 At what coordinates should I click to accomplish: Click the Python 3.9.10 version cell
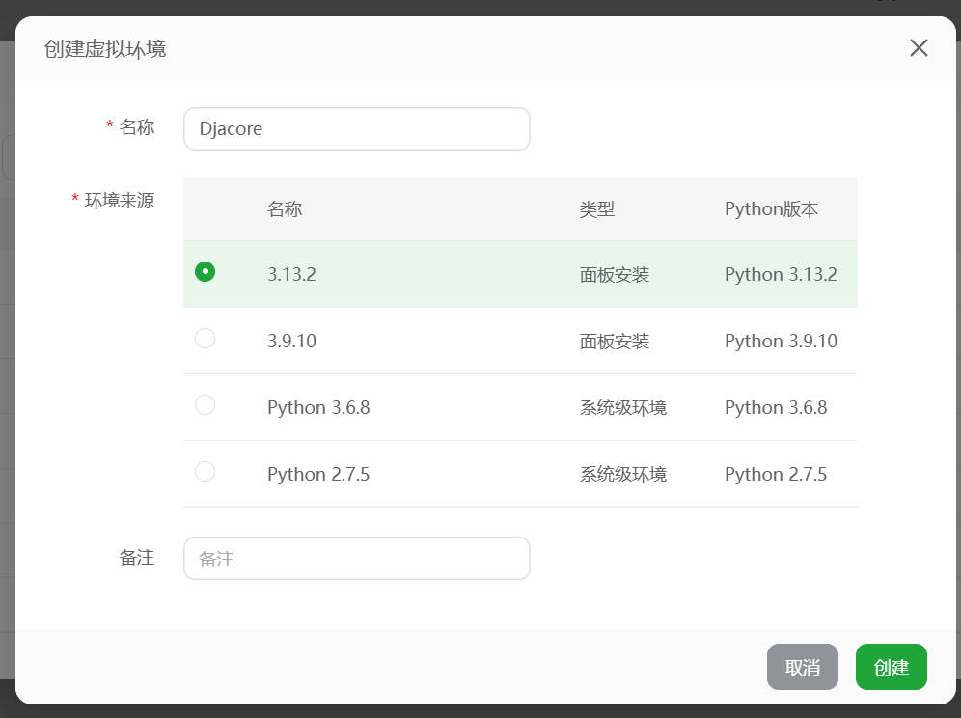781,342
